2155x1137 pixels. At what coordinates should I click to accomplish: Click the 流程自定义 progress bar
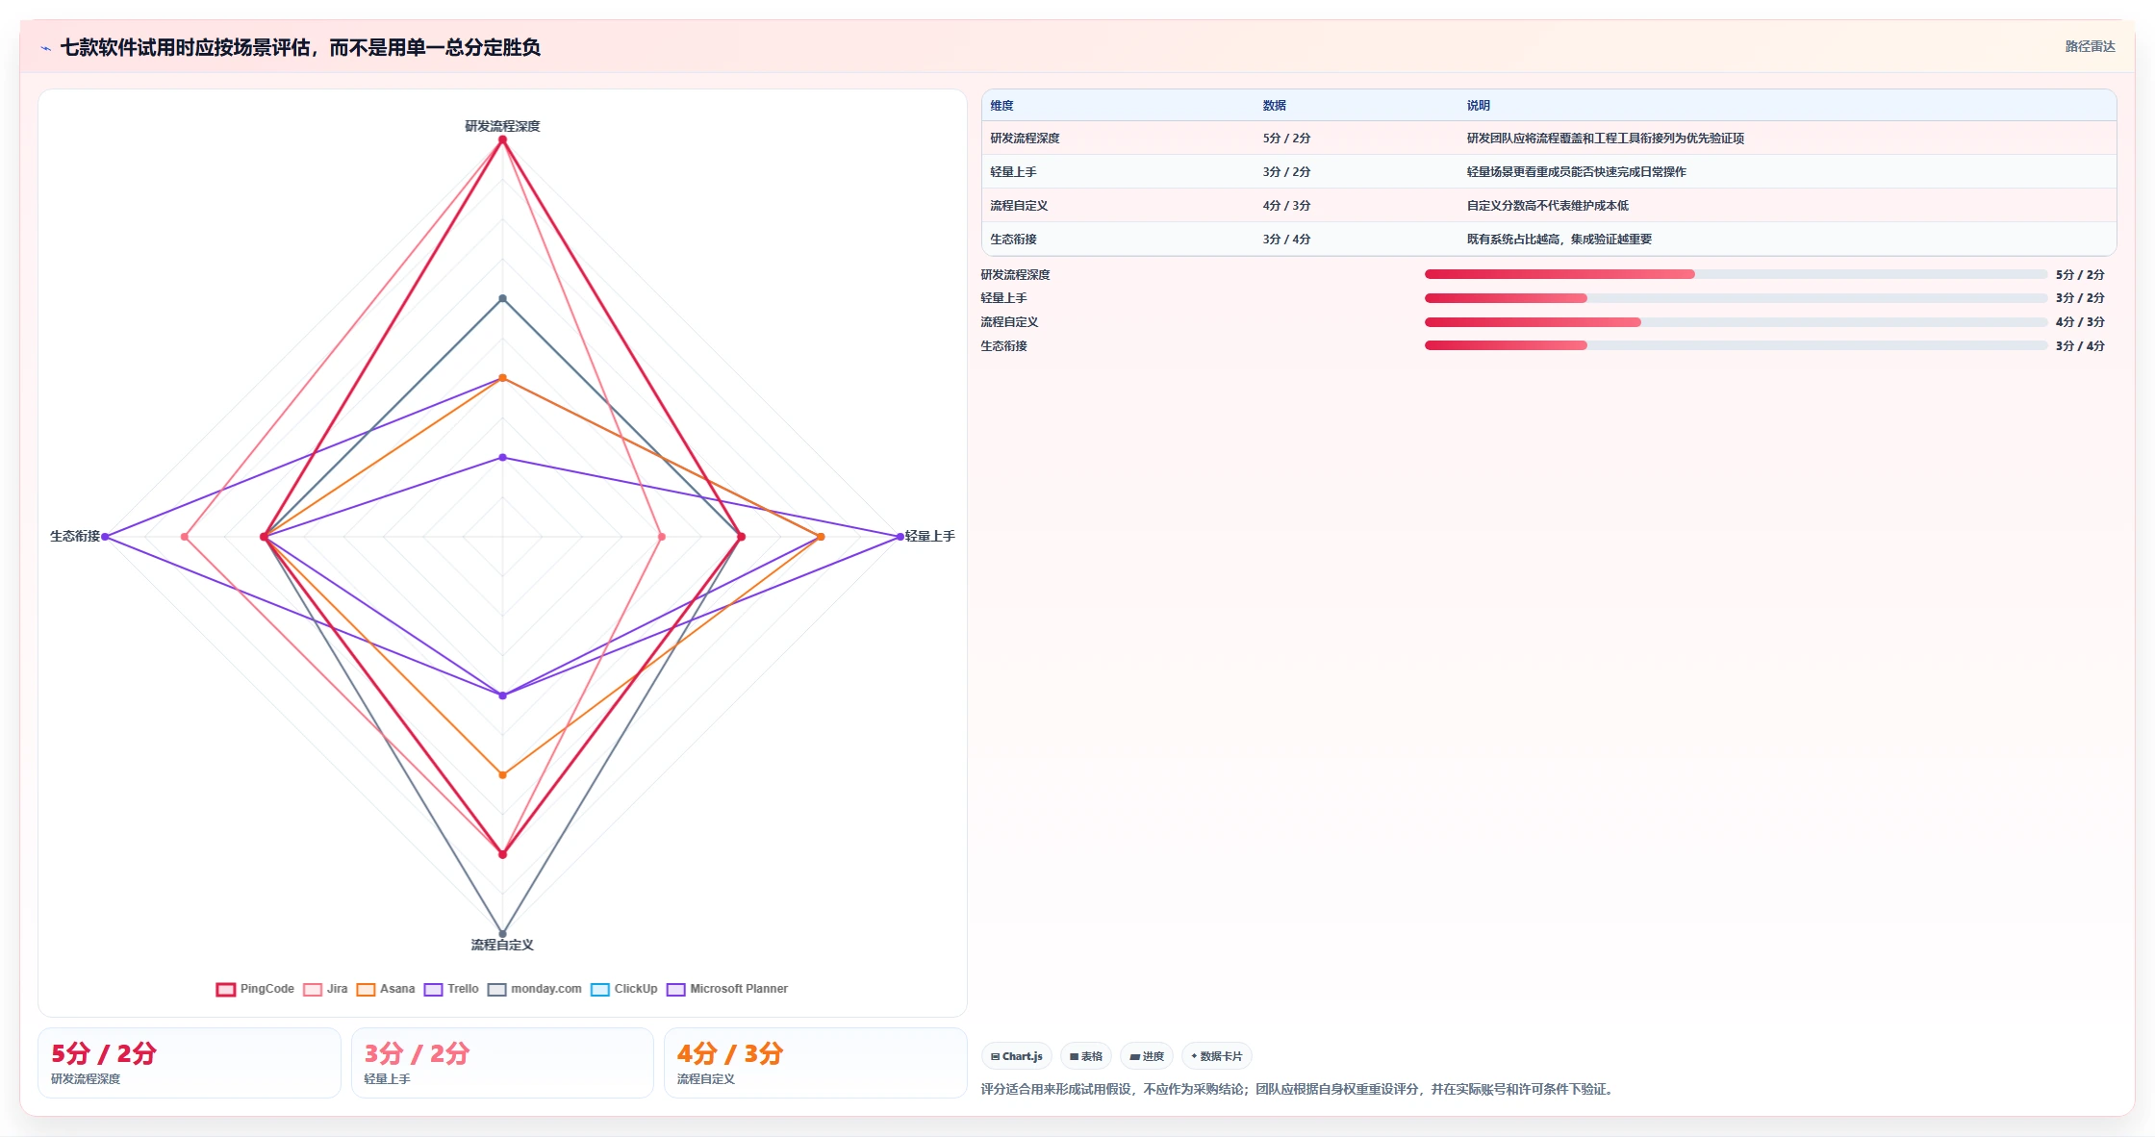[1736, 322]
